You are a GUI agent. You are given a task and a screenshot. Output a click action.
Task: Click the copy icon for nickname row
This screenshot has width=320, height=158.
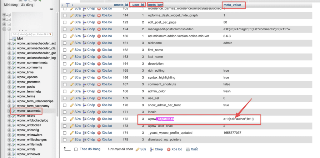pyautogui.click(x=85, y=43)
